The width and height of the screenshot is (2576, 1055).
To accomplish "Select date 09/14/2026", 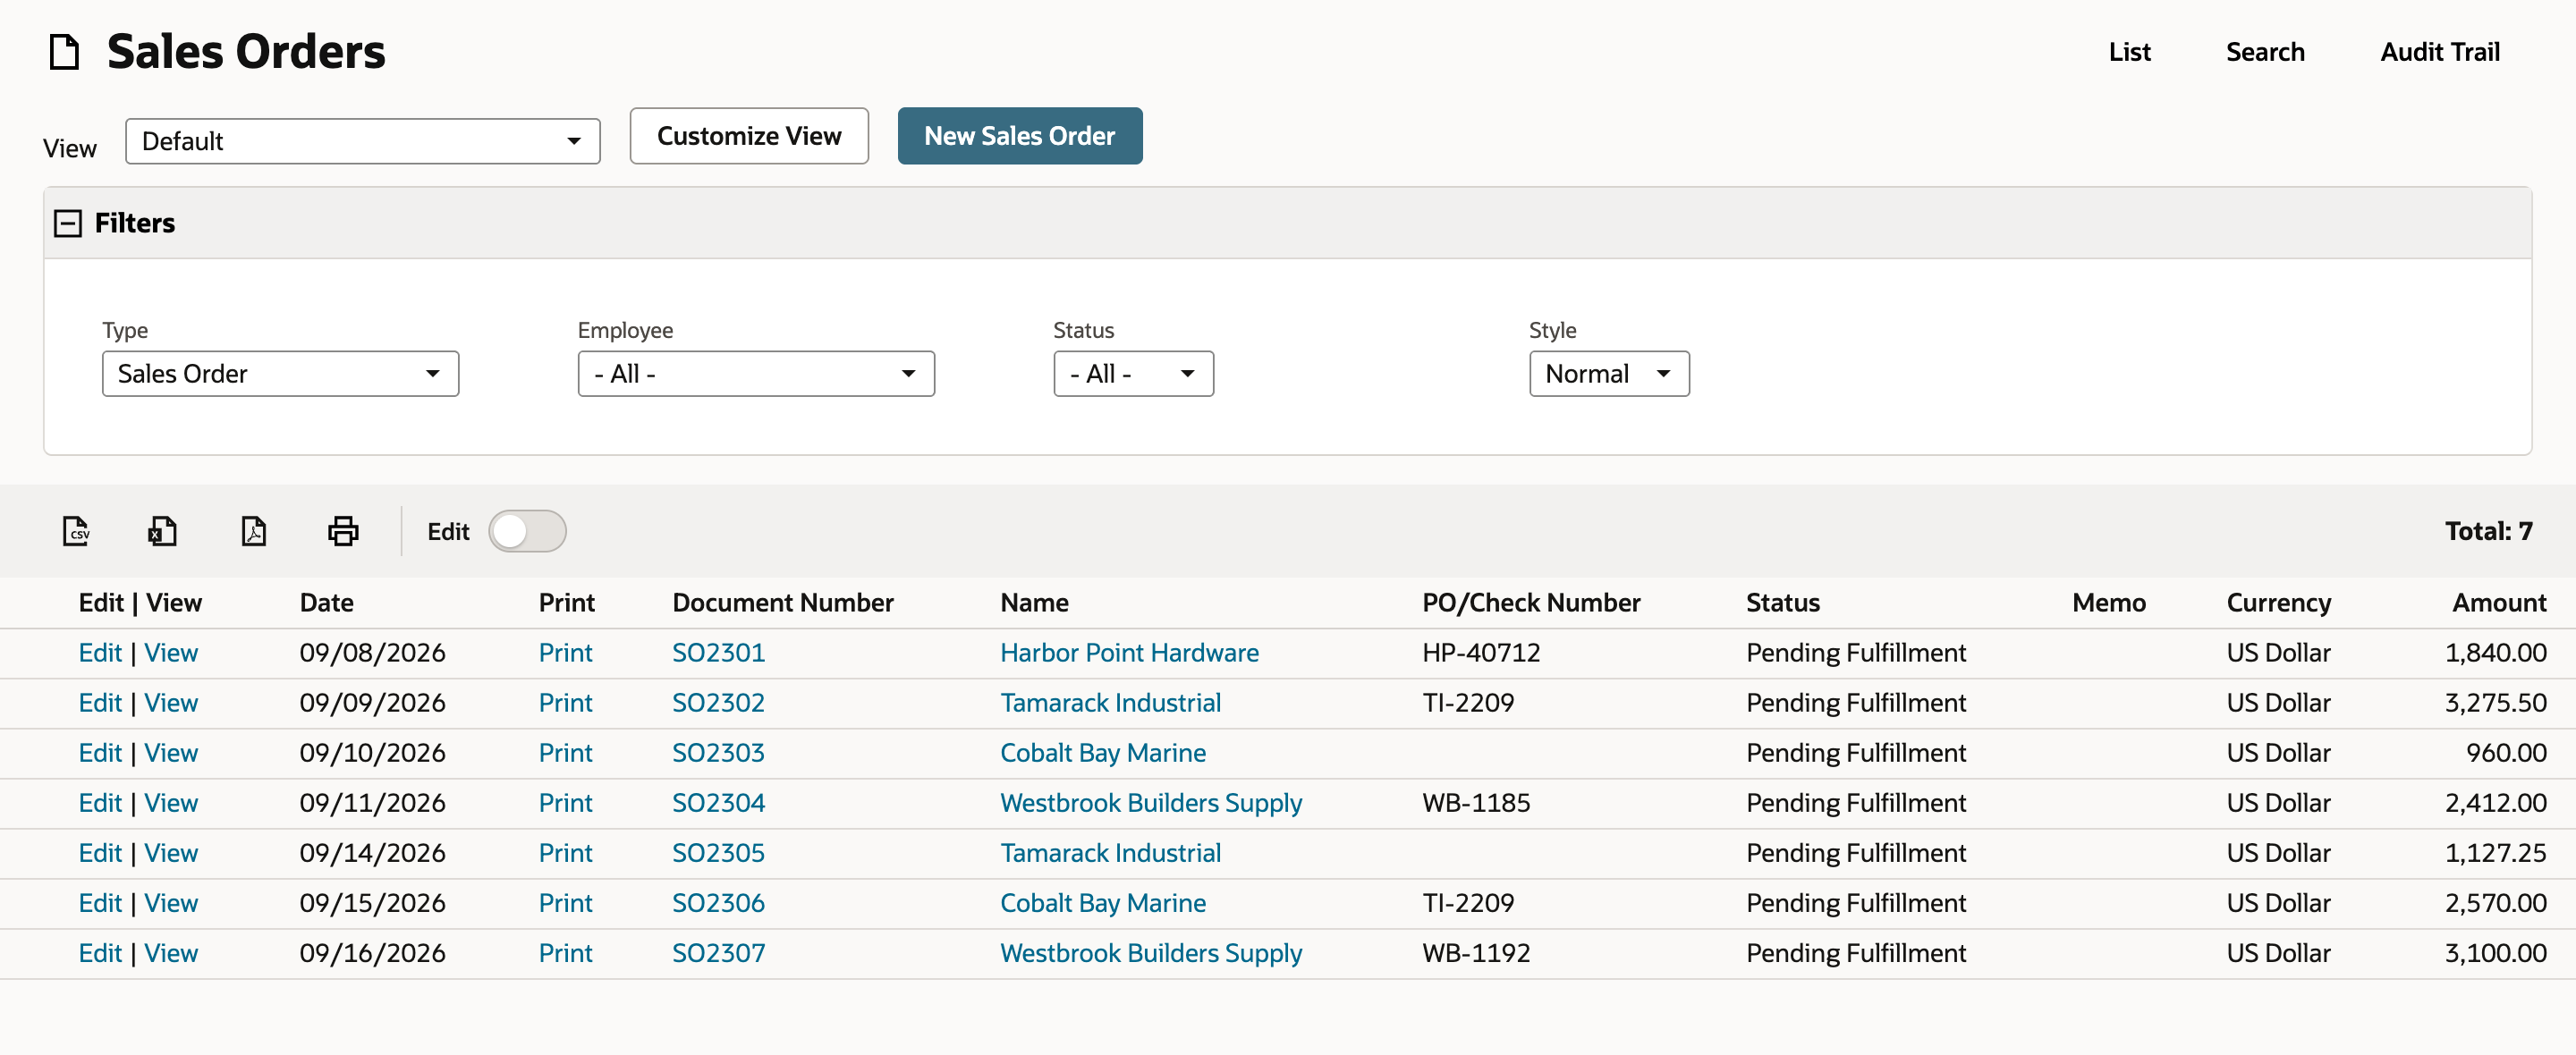I will 372,853.
